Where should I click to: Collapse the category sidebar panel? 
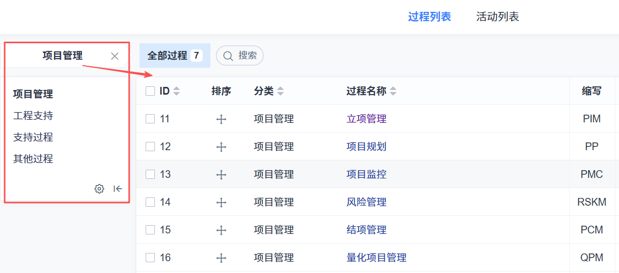(x=118, y=189)
